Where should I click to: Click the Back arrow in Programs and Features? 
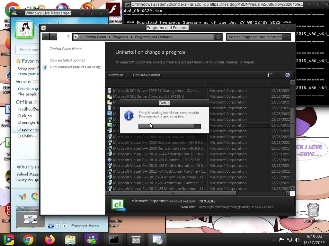[x=46, y=37]
